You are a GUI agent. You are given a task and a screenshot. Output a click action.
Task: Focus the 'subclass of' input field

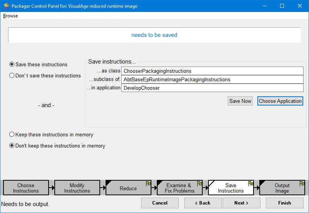click(x=212, y=79)
